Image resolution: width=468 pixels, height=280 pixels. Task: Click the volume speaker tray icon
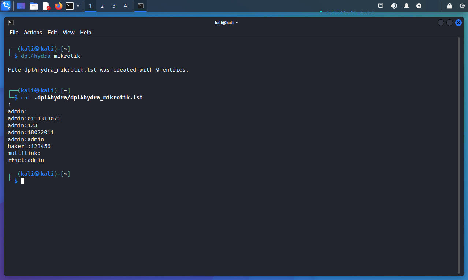coord(394,6)
